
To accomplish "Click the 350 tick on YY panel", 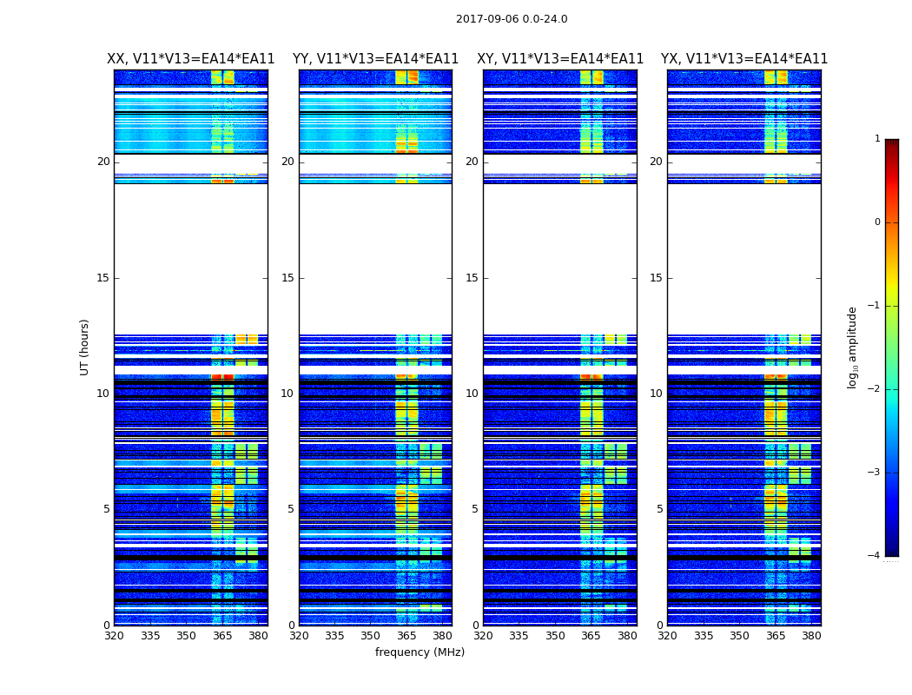I will (371, 636).
